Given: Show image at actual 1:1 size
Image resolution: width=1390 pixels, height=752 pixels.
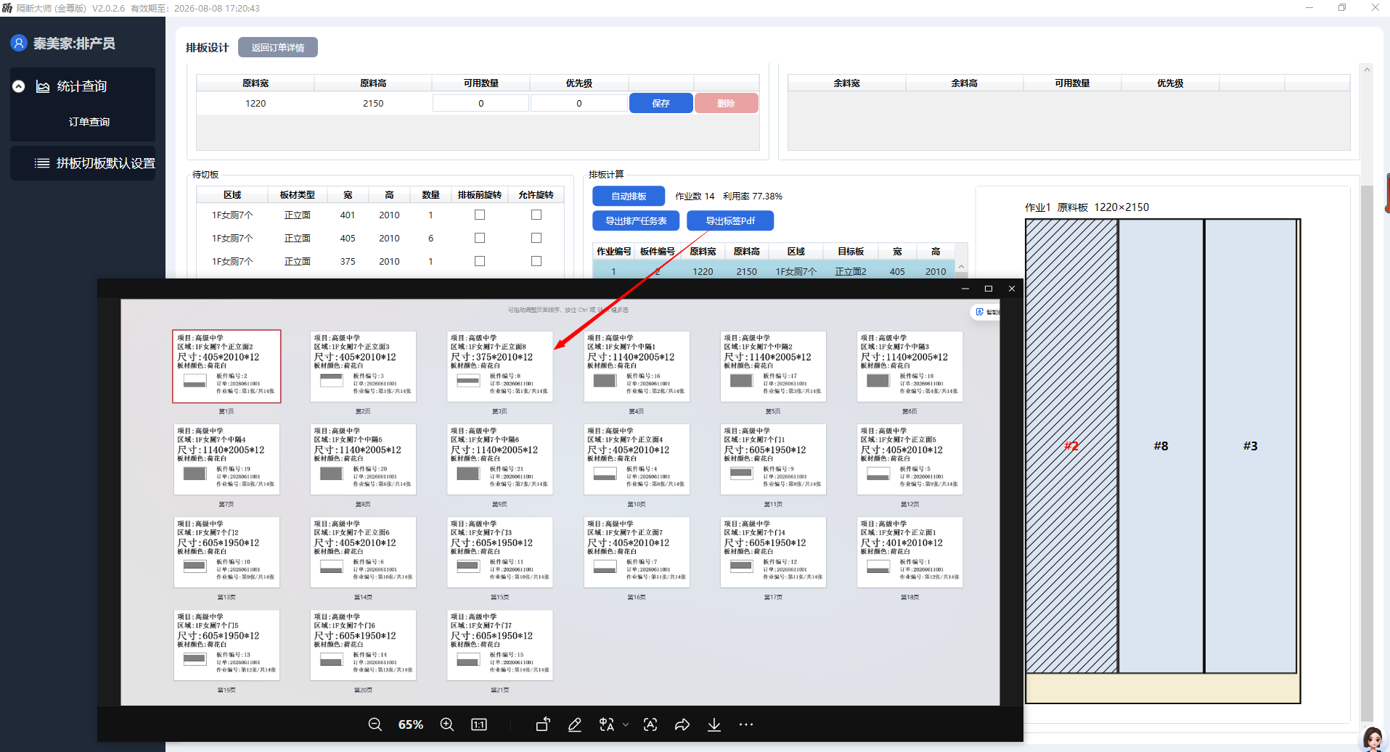Looking at the screenshot, I should (x=479, y=724).
